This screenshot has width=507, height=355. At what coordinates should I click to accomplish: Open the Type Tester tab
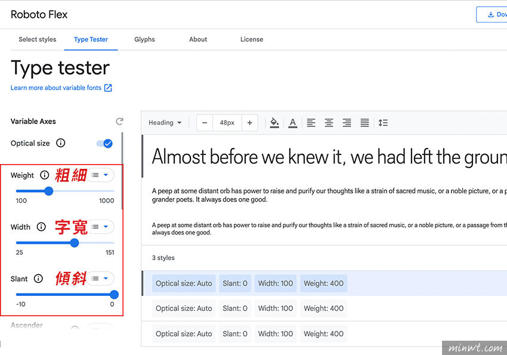click(91, 39)
